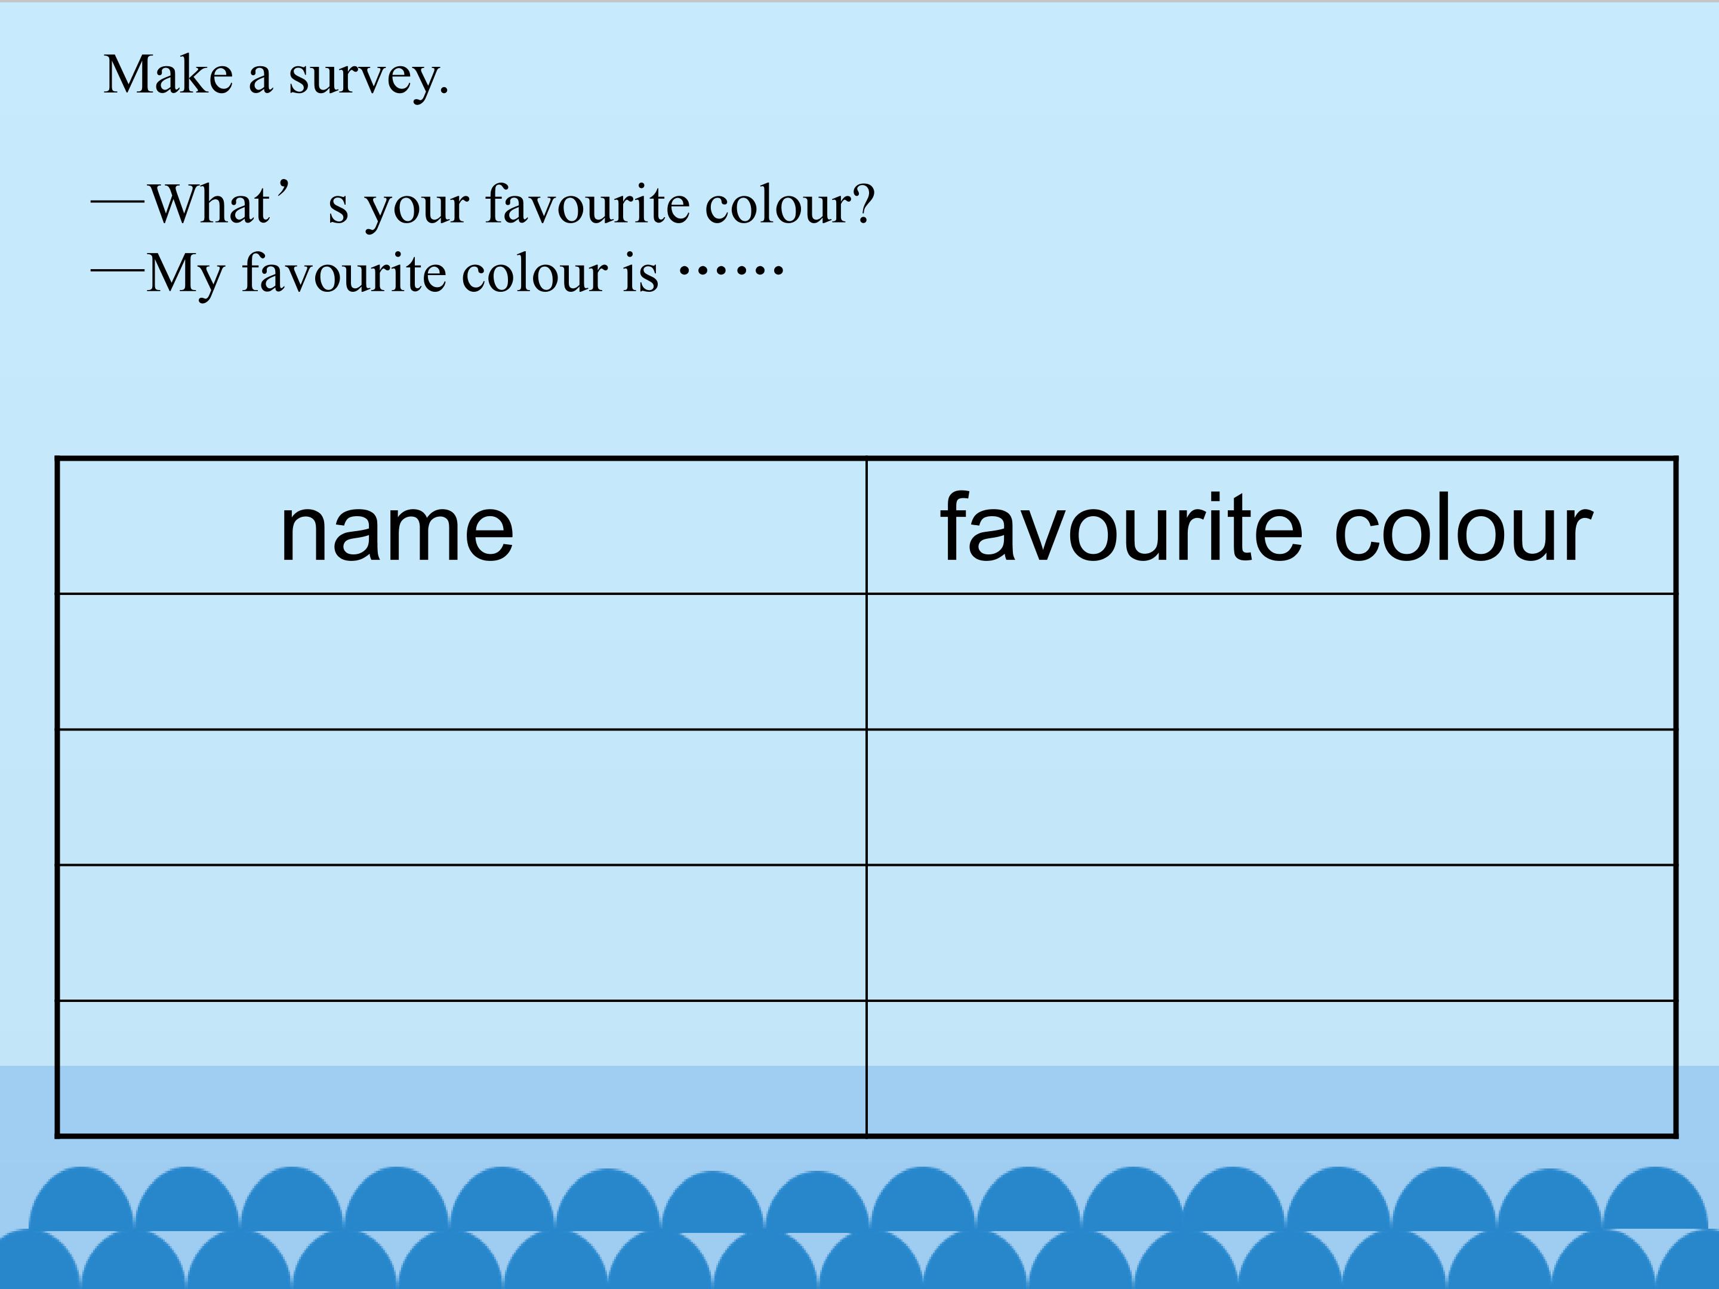Click the second empty row's name cell

(x=461, y=797)
